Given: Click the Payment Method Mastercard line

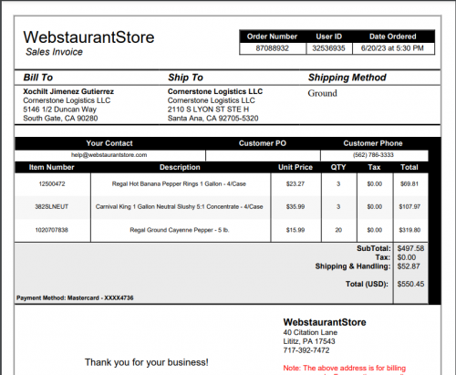Looking at the screenshot, I should [75, 298].
